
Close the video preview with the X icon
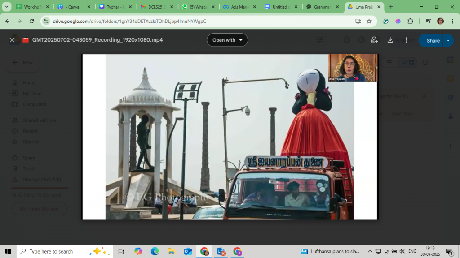point(12,40)
